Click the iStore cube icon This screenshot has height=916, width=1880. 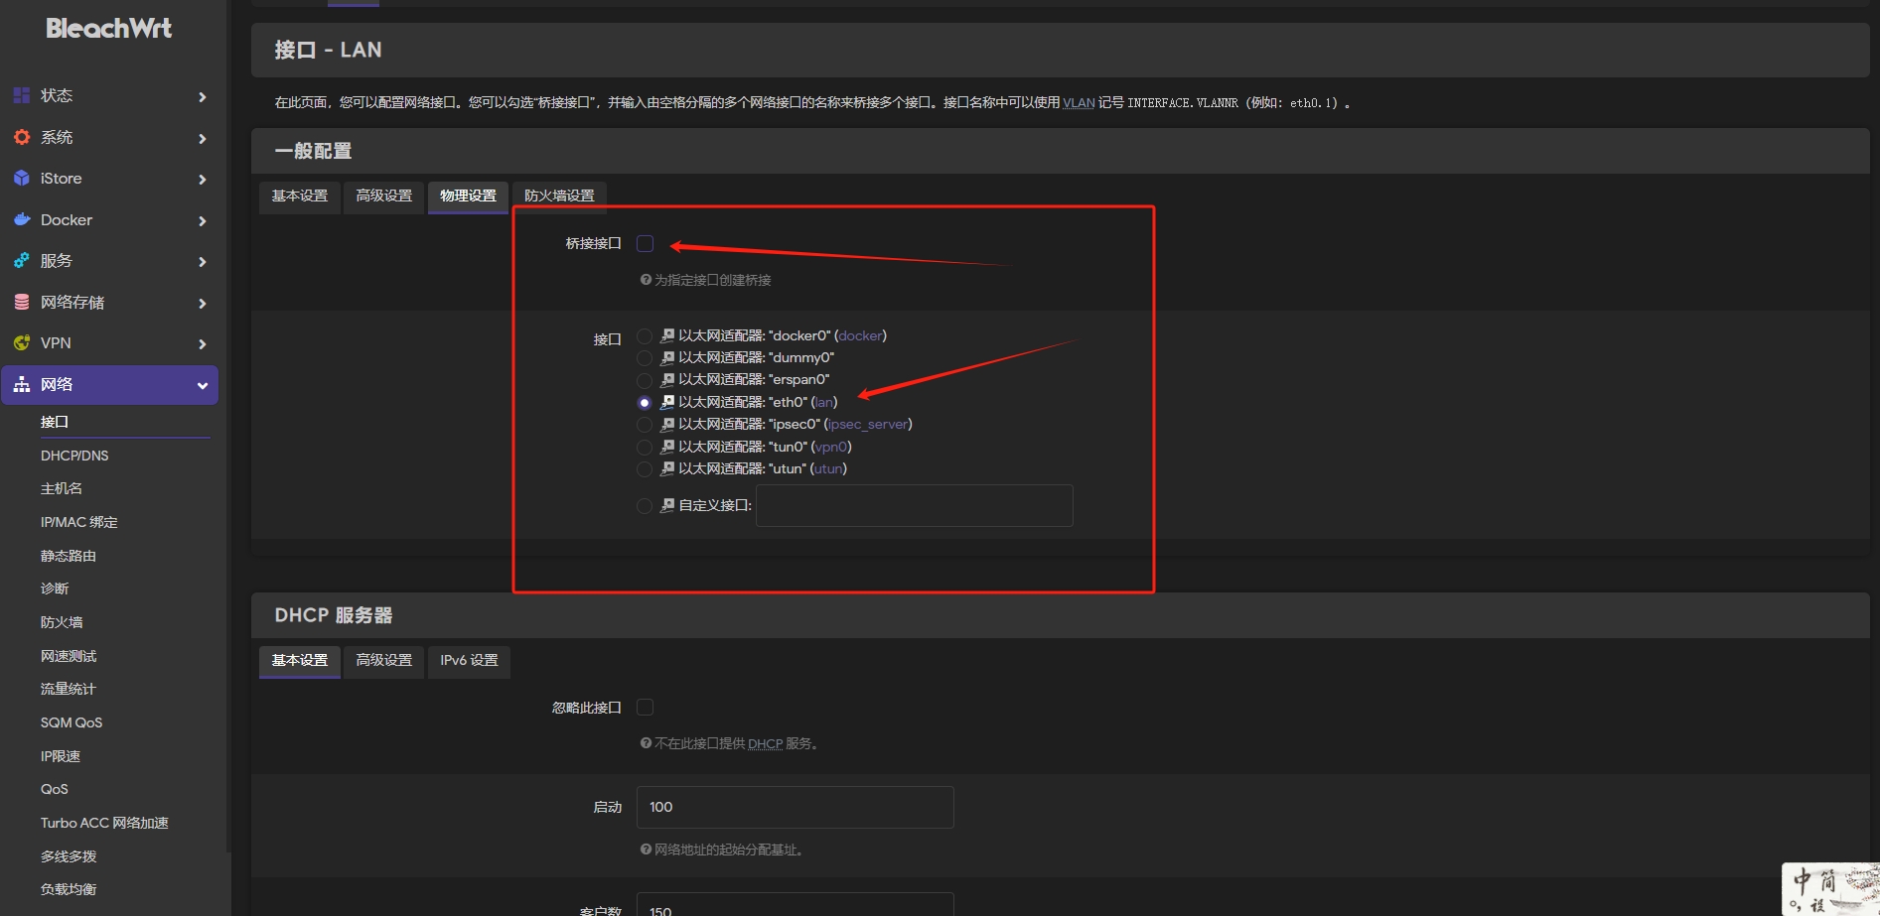(21, 179)
